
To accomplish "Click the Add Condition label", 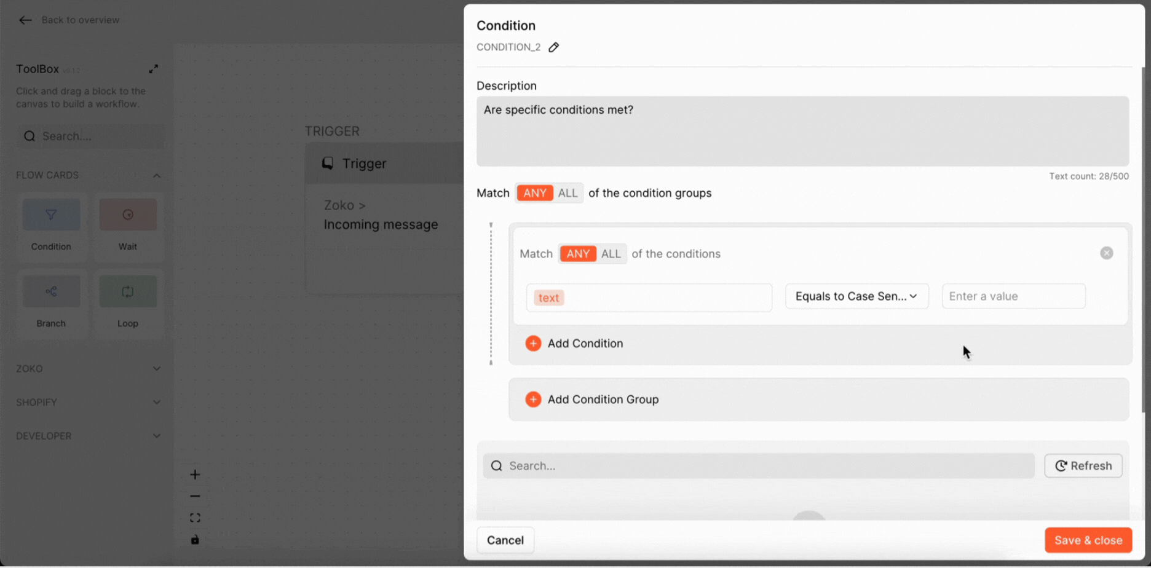I will pos(585,344).
